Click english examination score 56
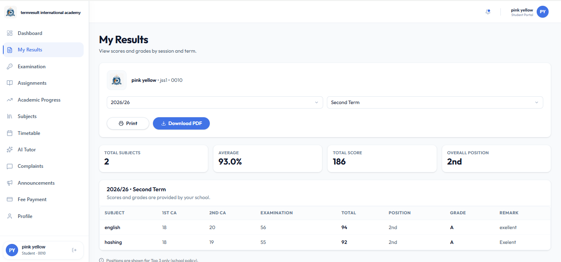 (x=263, y=227)
